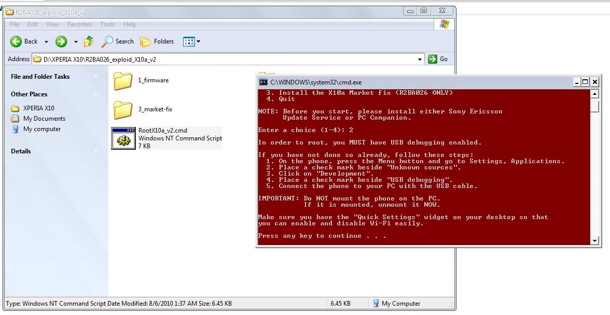Screen dimensions: 610x315
Task: Open the Edit menu
Action: [x=33, y=24]
